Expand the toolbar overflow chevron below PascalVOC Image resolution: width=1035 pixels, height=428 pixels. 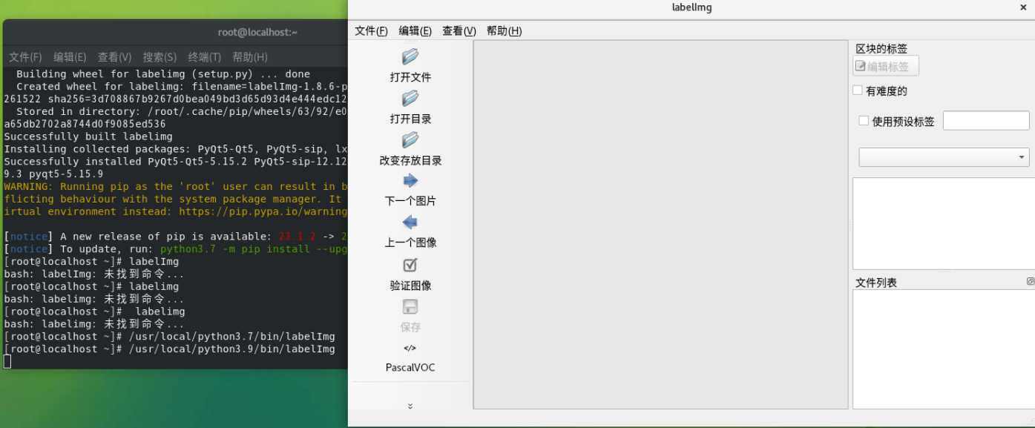(410, 406)
